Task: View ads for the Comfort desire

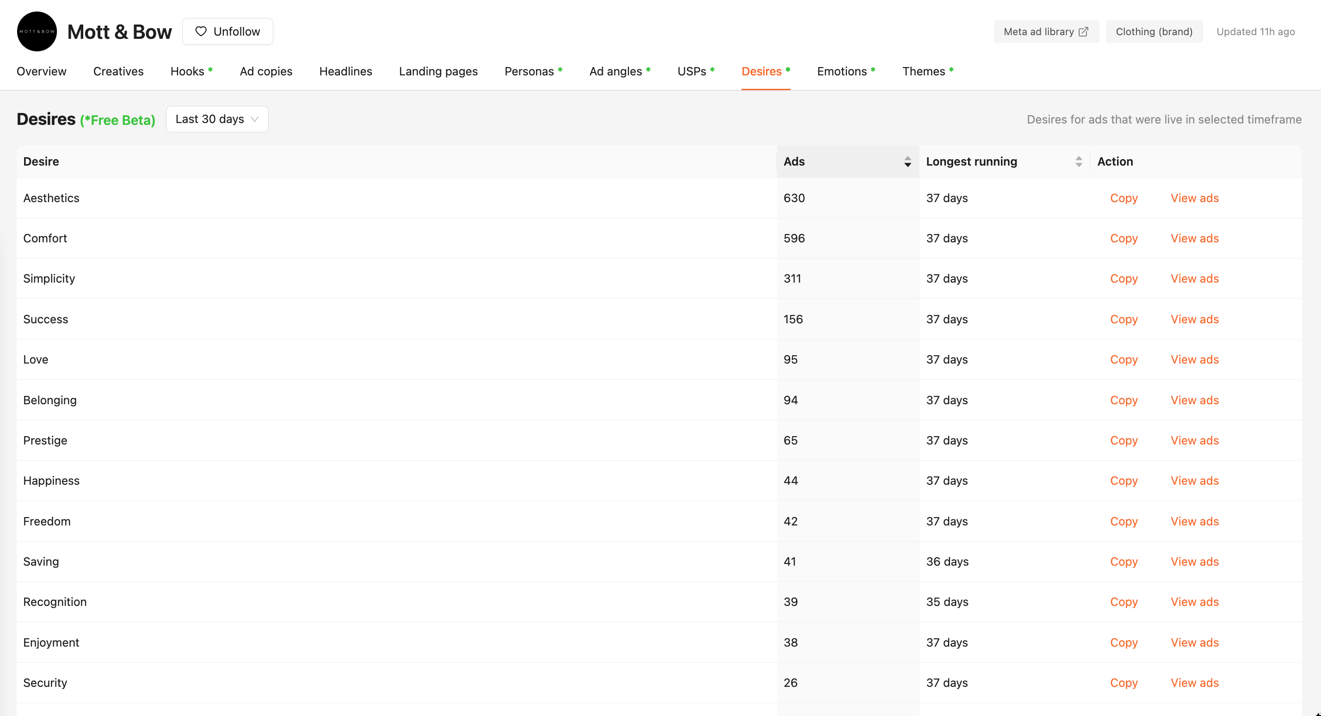Action: (1194, 238)
